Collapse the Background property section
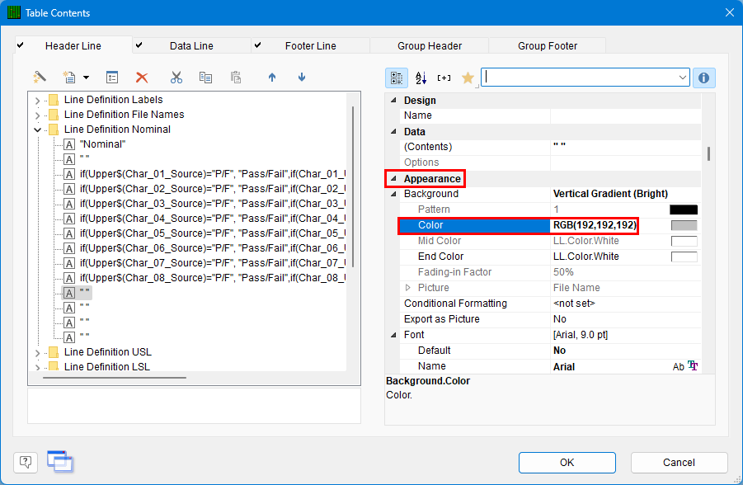 [x=393, y=194]
